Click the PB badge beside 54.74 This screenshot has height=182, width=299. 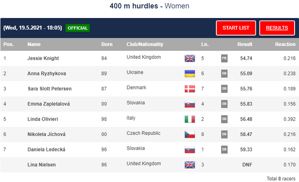(224, 58)
